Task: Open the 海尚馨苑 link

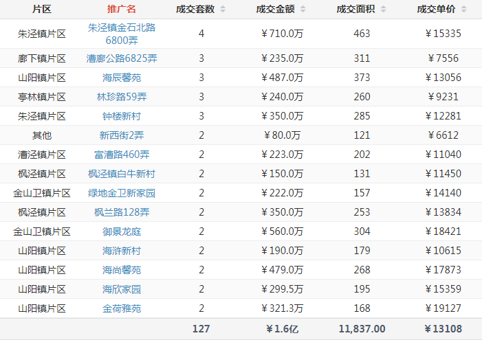Action: click(x=122, y=270)
